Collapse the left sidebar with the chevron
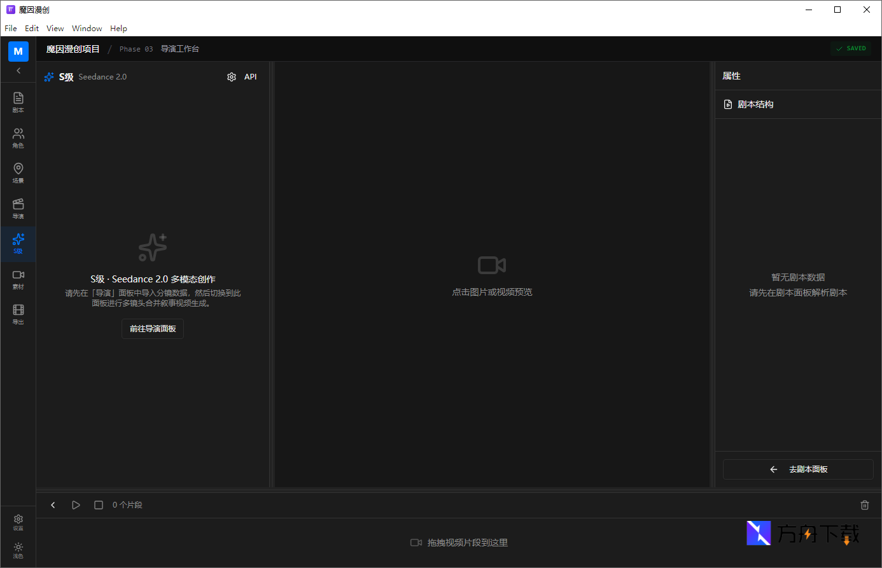Screen dimensions: 882x568 [x=18, y=71]
